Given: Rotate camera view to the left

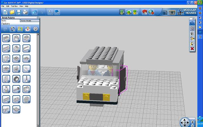Looking at the screenshot, I should click(181, 123).
